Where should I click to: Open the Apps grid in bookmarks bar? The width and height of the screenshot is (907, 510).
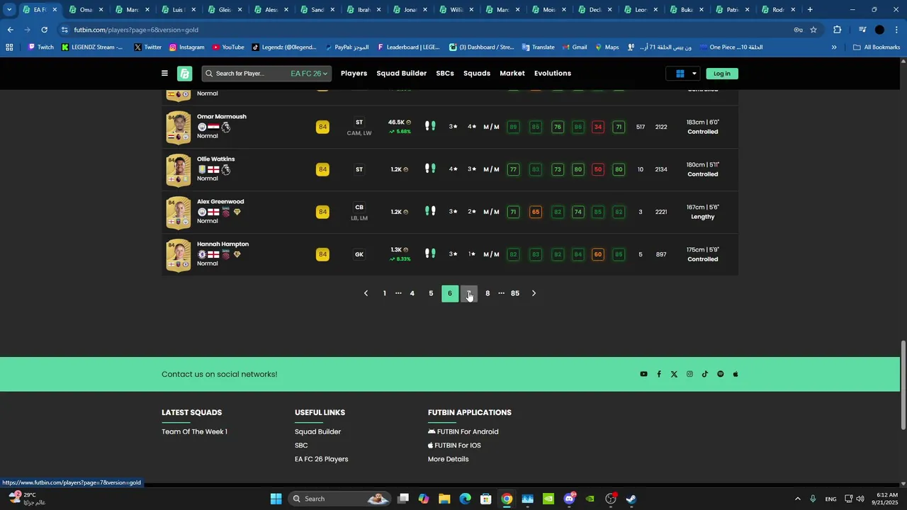click(9, 47)
